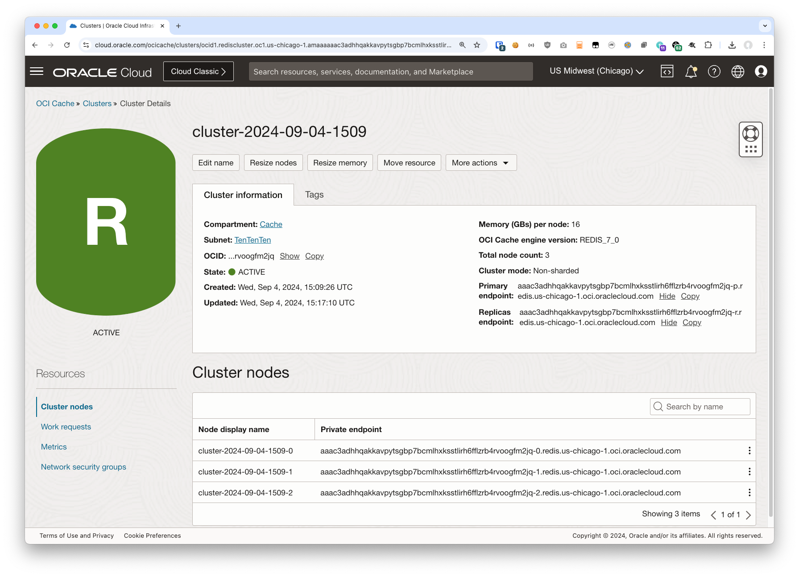This screenshot has height=577, width=799.
Task: Show the full cluster OCID
Action: tap(290, 256)
